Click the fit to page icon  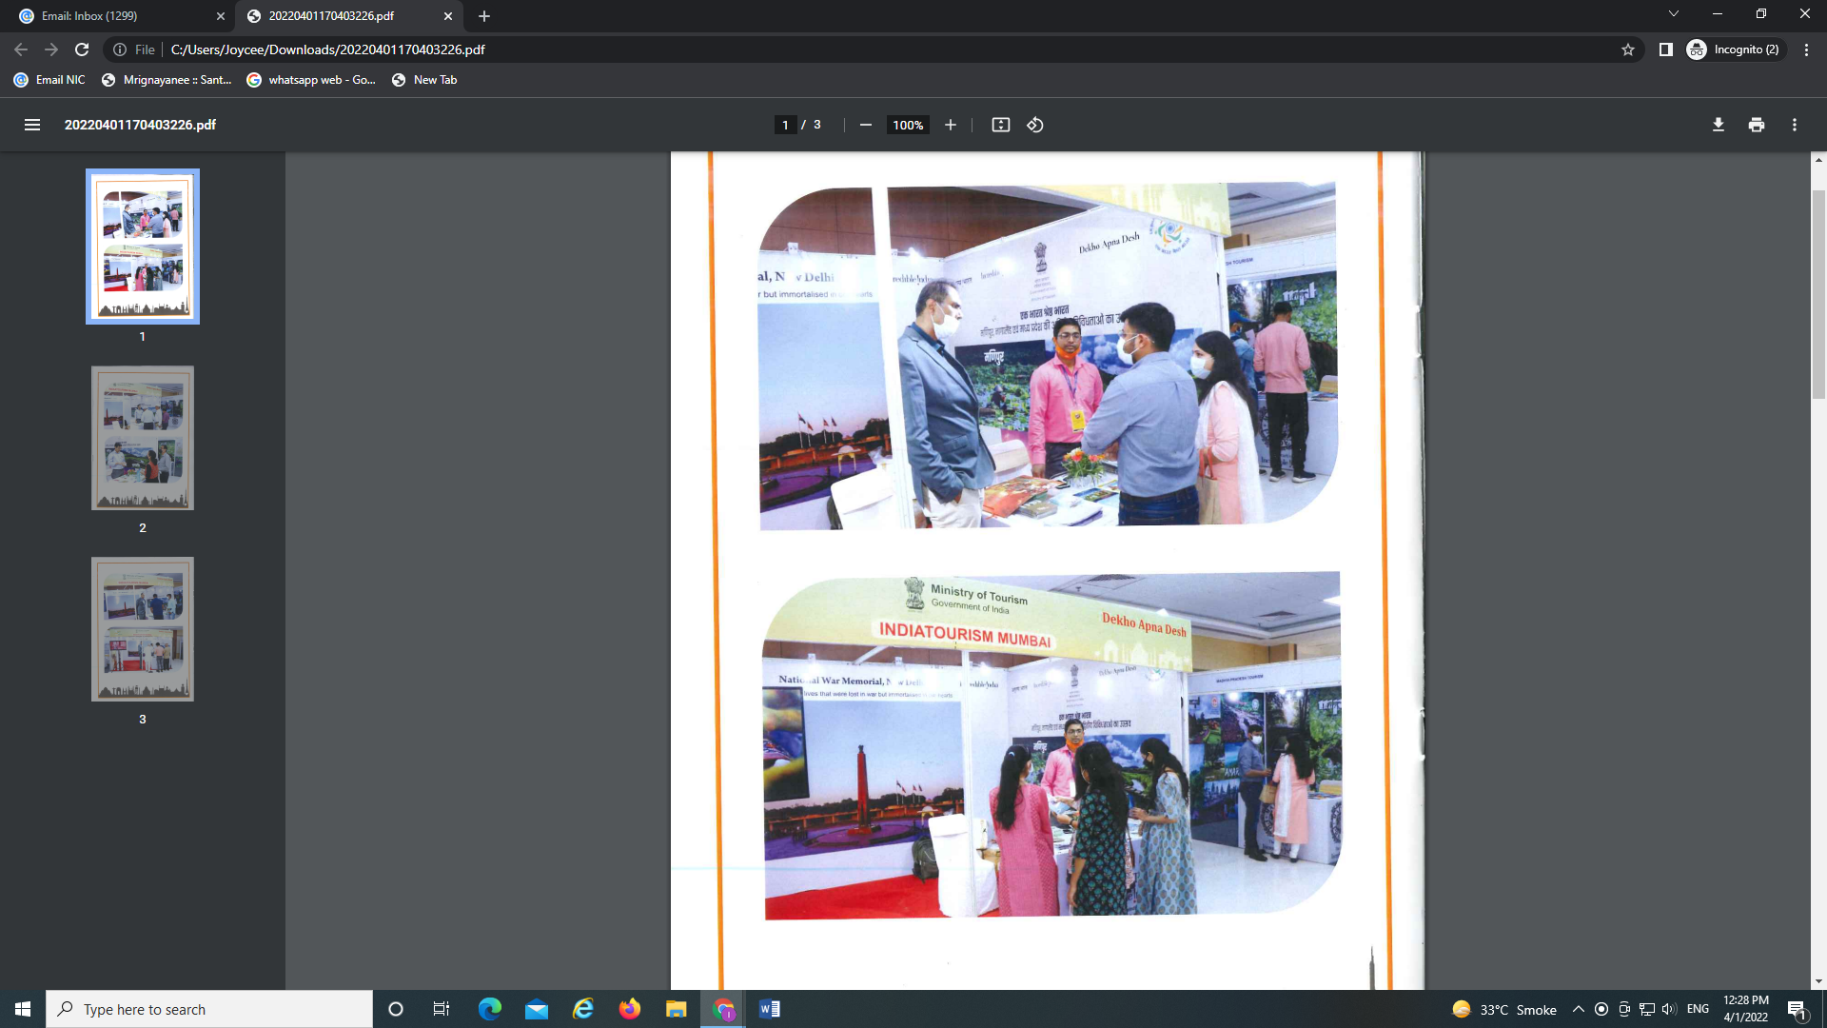point(1000,125)
